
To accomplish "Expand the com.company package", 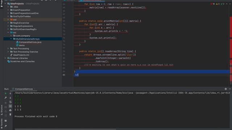I will pos(11,36).
